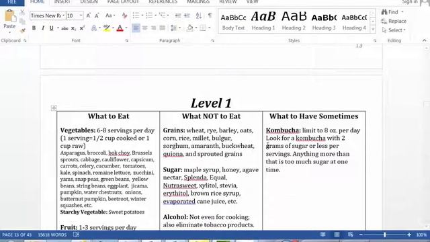The height and width of the screenshot is (242, 430).
Task: Click the Text Highlight Color marker
Action: click(x=107, y=28)
